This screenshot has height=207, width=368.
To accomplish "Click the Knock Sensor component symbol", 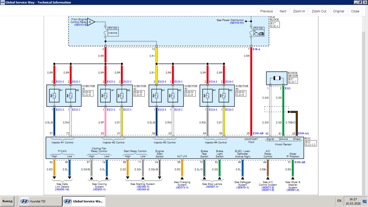I will click(x=277, y=79).
